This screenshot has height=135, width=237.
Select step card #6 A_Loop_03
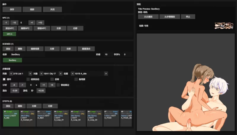pos(95,118)
